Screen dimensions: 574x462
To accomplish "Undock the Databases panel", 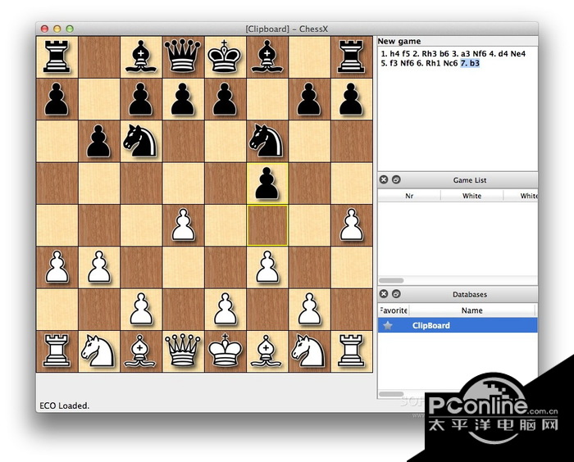I will pos(396,294).
